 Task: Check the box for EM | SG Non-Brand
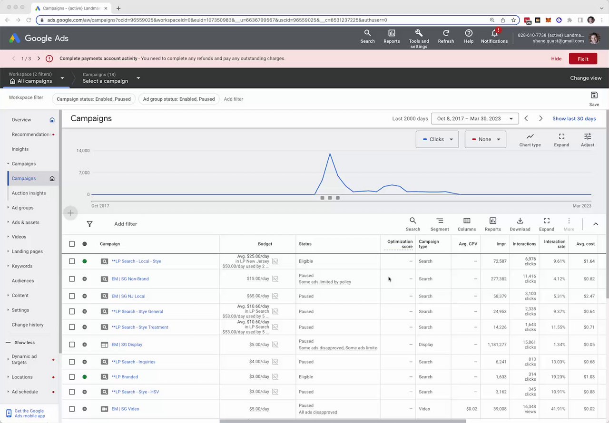pos(72,279)
